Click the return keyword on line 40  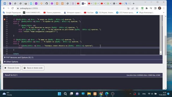pyautogui.click(x=16, y=54)
